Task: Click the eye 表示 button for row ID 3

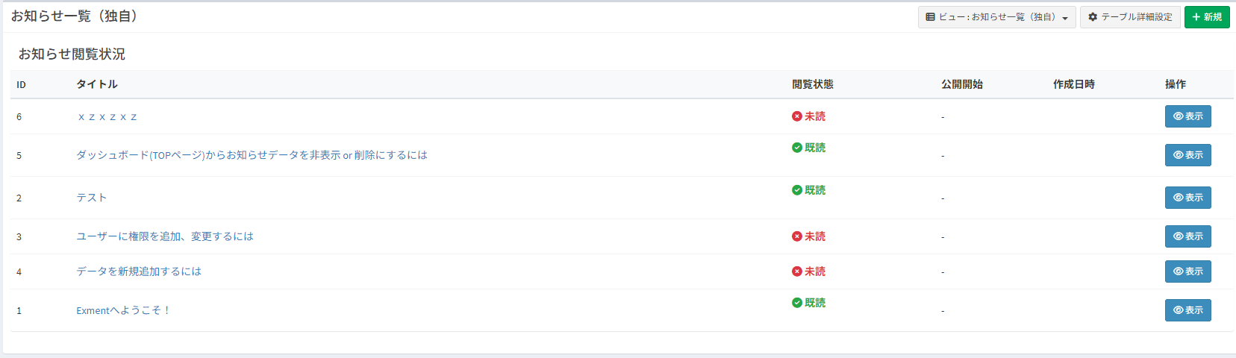Action: [x=1187, y=236]
